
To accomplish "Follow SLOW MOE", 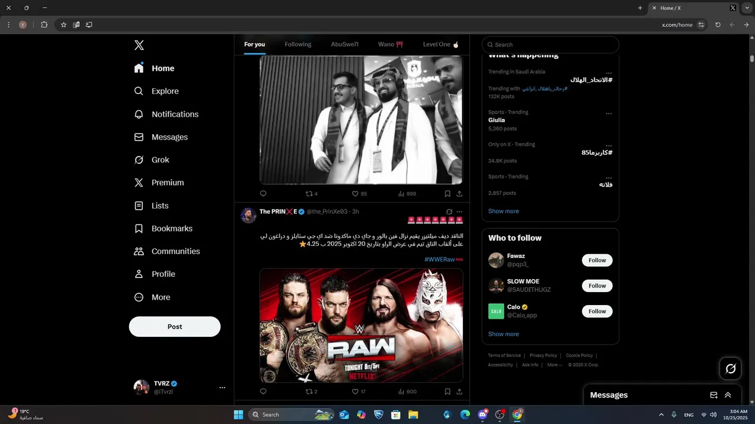I will pos(597,286).
